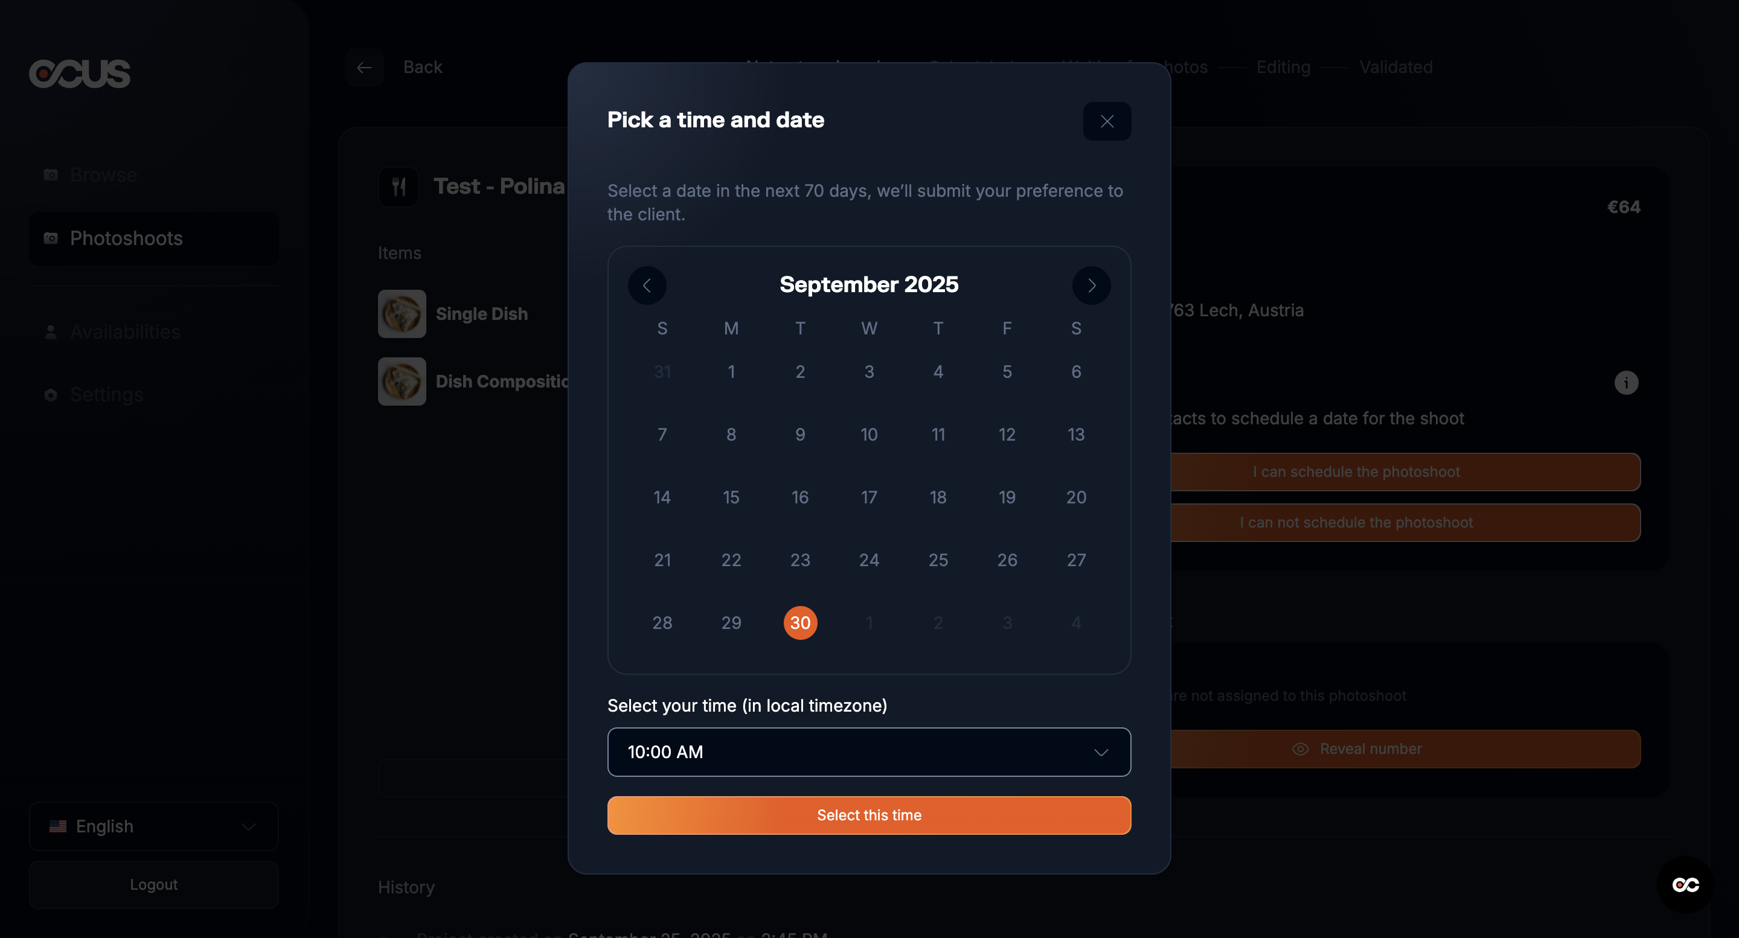1739x938 pixels.
Task: Close the date picker dialog
Action: pyautogui.click(x=1106, y=121)
